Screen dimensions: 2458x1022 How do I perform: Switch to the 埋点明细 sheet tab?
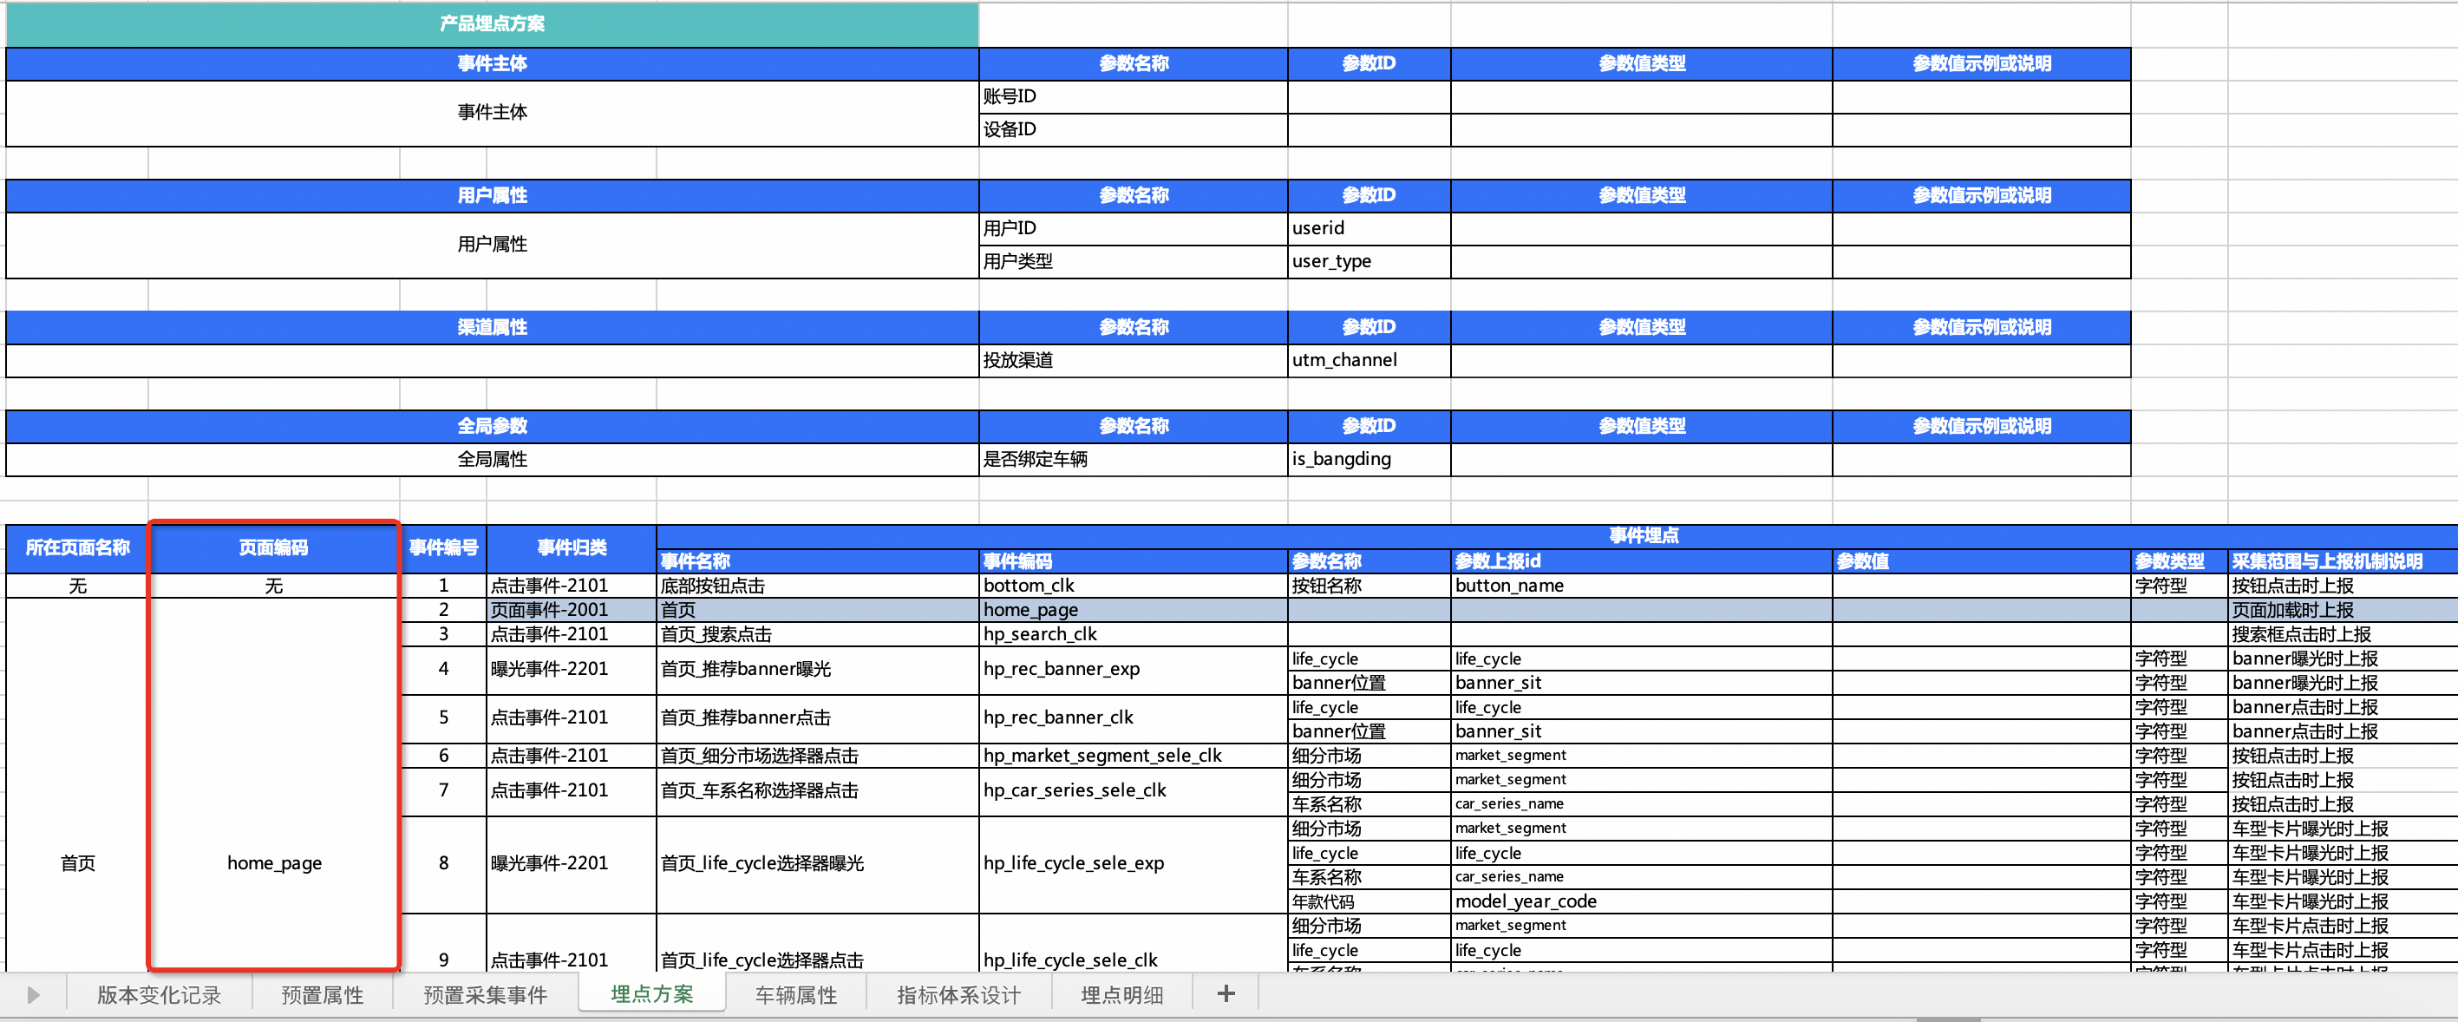(x=1122, y=995)
